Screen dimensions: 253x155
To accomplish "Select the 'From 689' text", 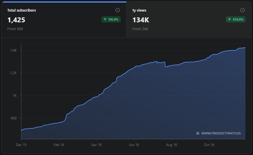I will pos(15,29).
